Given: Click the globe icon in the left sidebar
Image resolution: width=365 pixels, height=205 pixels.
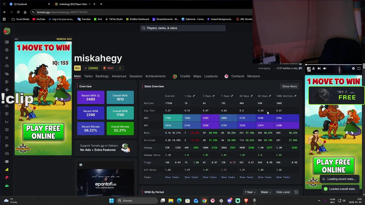Looking at the screenshot, I should point(7,114).
